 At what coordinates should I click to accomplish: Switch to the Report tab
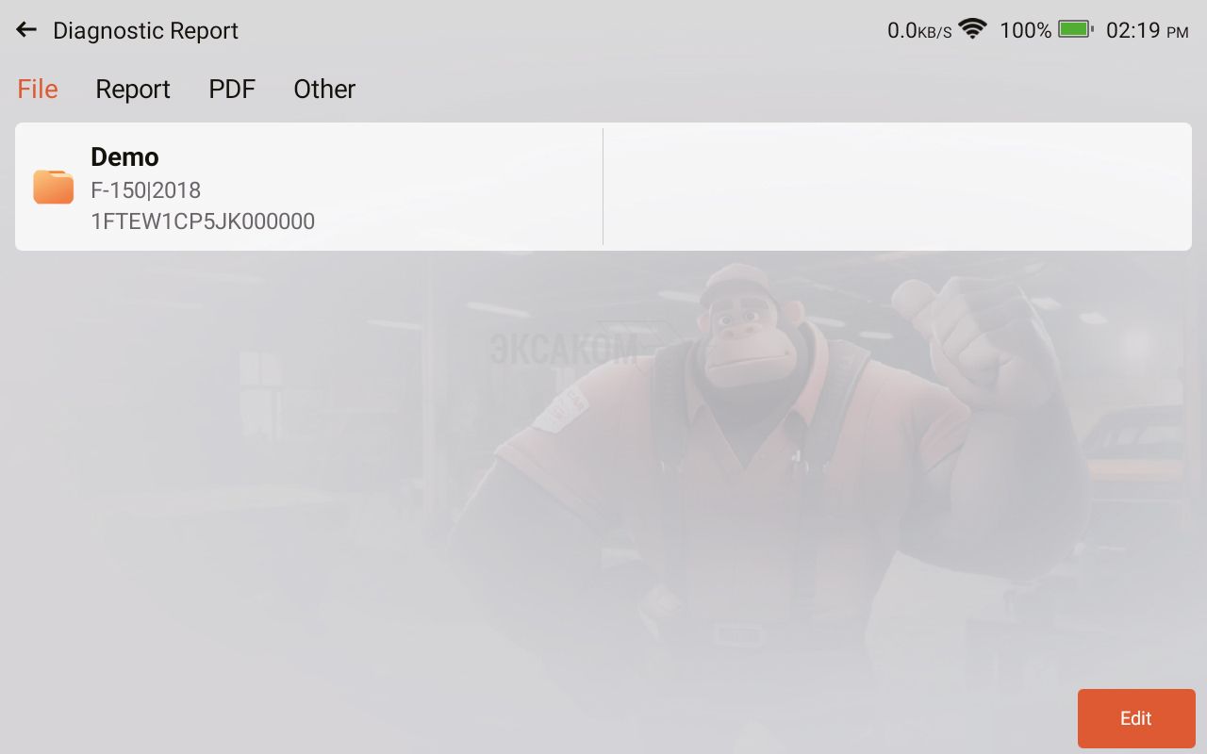pyautogui.click(x=133, y=89)
